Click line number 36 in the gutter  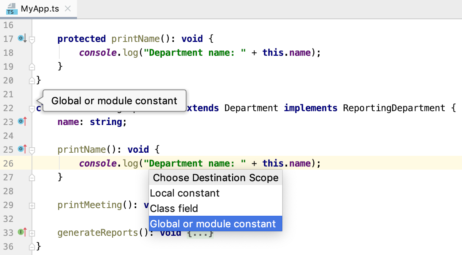coord(8,246)
